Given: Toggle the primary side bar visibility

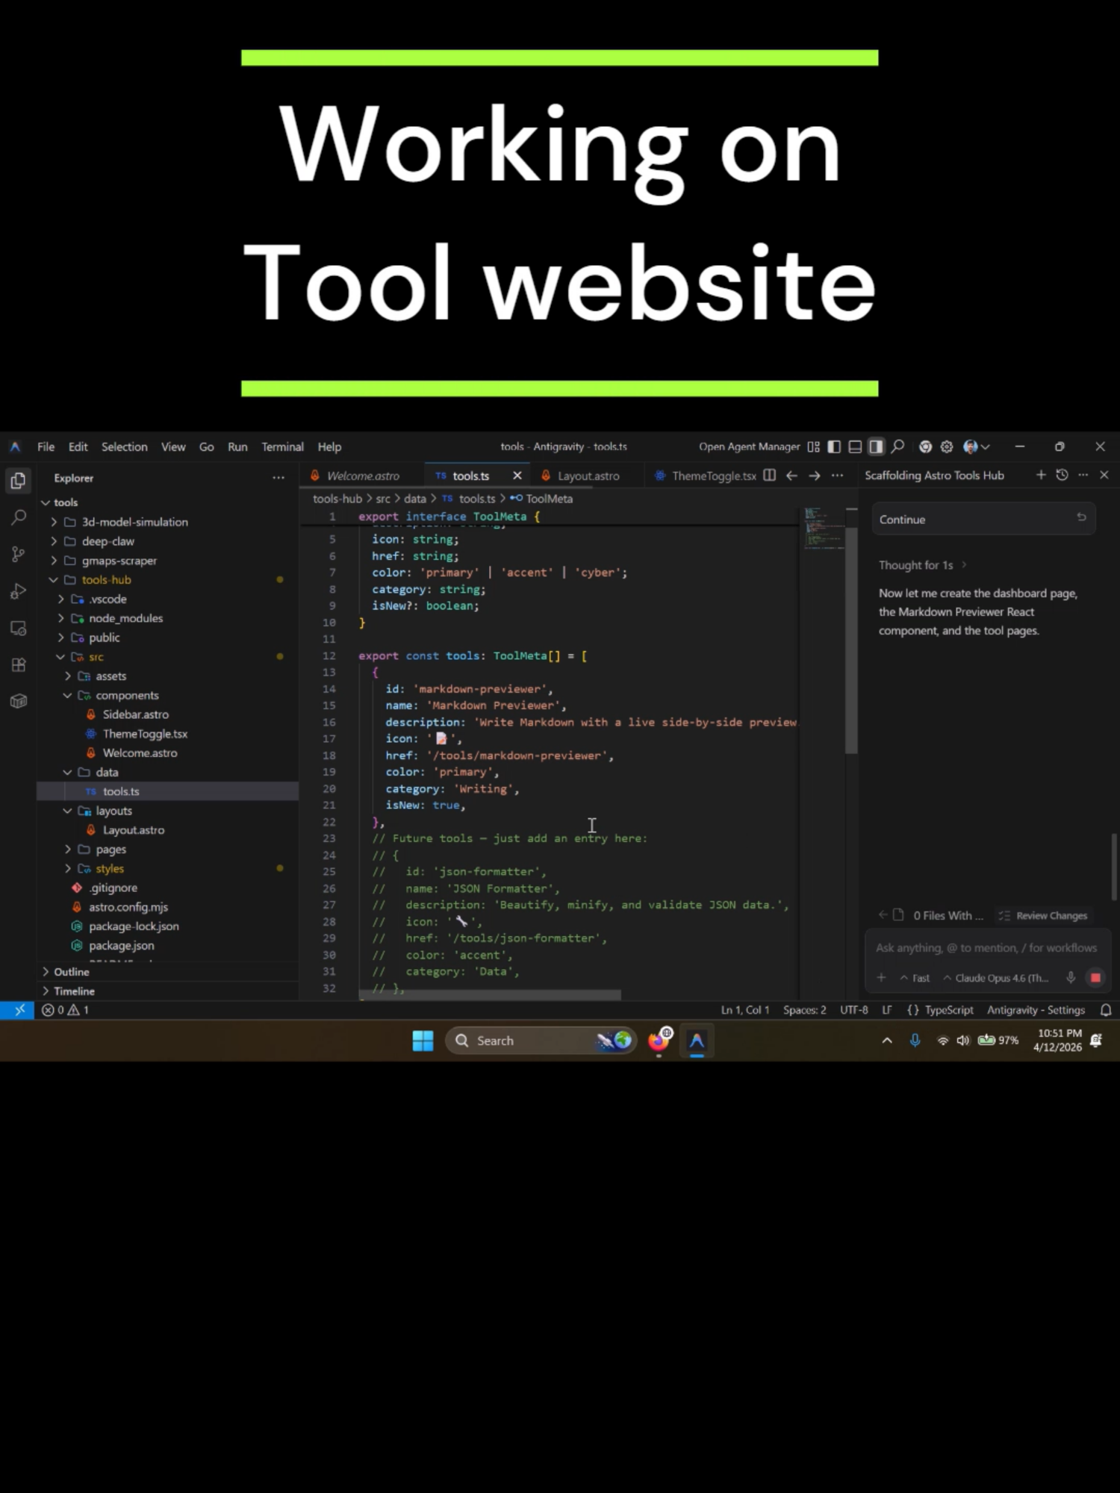Looking at the screenshot, I should point(835,446).
